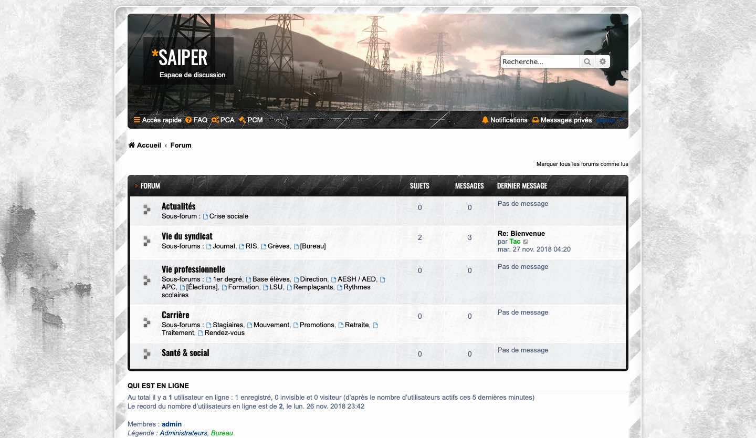Screen dimensions: 756x438
Task: Click the magnifier search button
Action: click(587, 62)
